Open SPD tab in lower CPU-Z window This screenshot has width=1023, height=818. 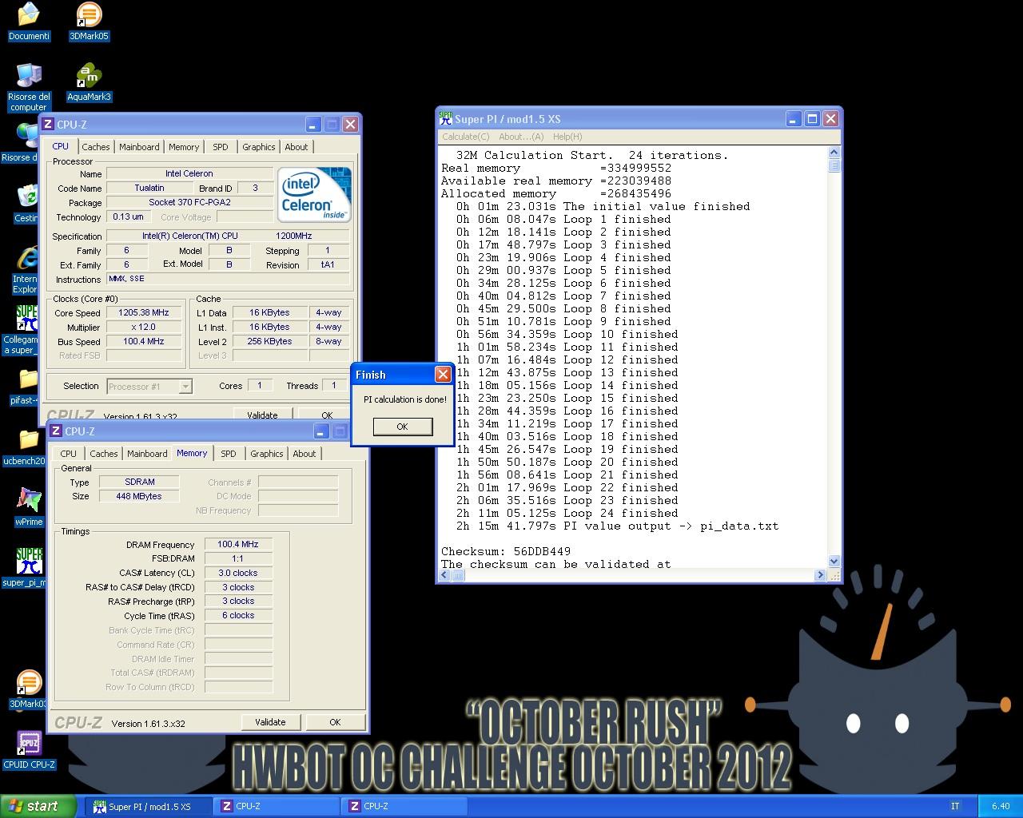229,454
